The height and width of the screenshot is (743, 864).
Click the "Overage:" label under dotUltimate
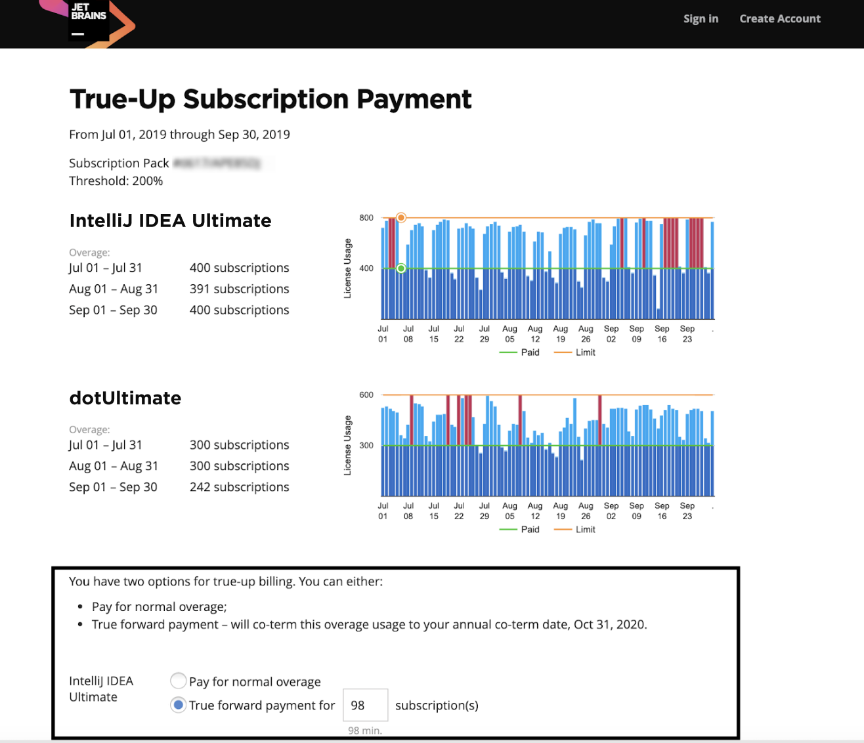(x=89, y=430)
